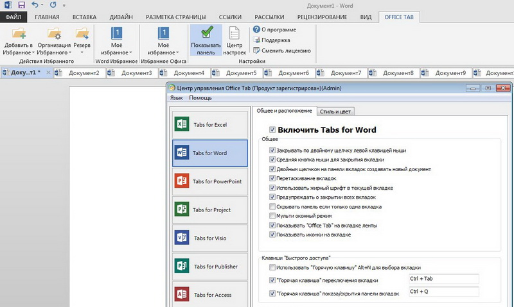This screenshot has height=307, width=514.
Task: Switch to Документ5 document tab
Action: coord(237,73)
